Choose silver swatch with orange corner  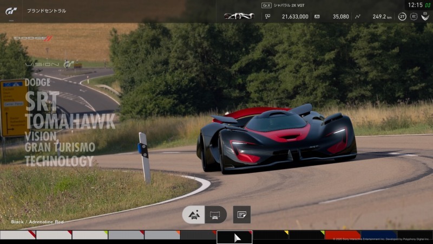(162, 235)
